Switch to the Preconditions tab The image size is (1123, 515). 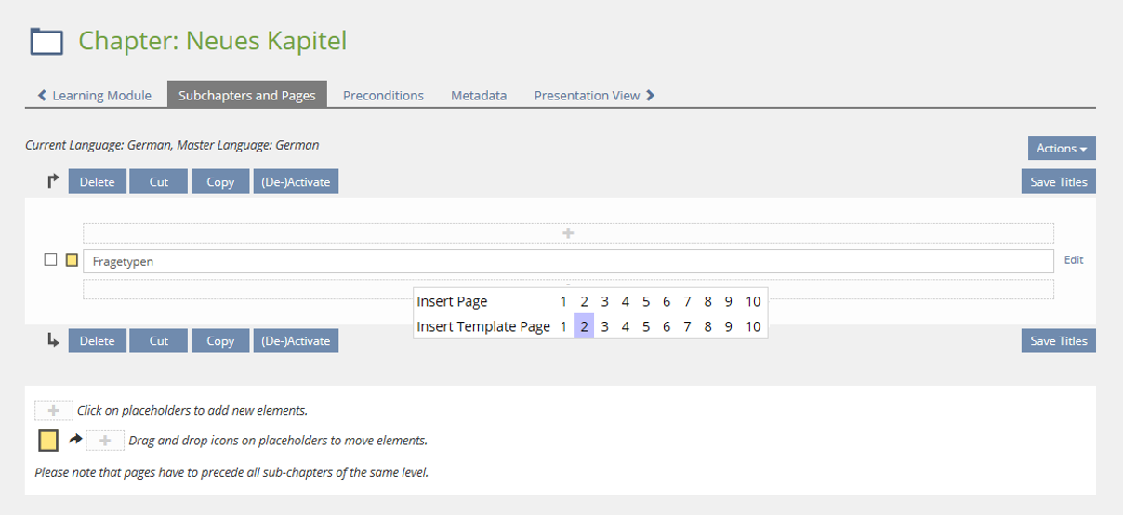(x=383, y=95)
